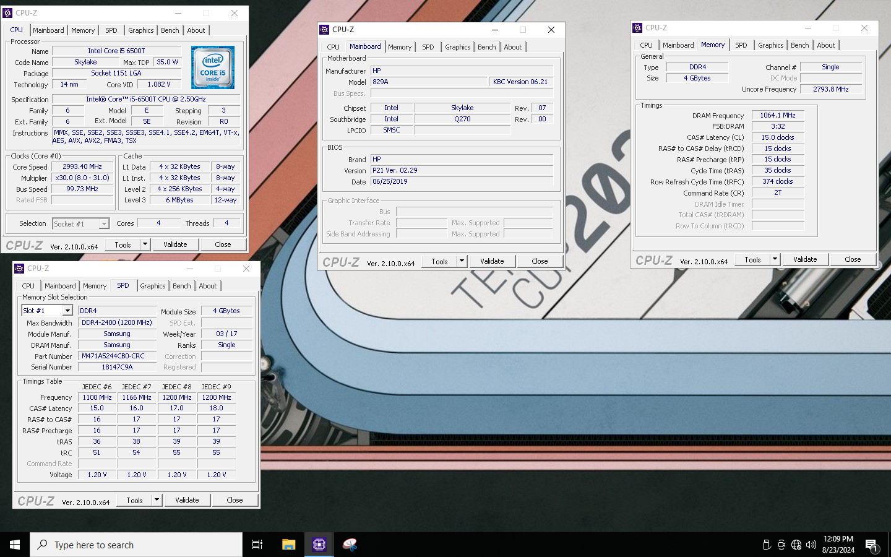Open Bench tab in Memory window
This screenshot has height=557, width=891.
click(800, 45)
